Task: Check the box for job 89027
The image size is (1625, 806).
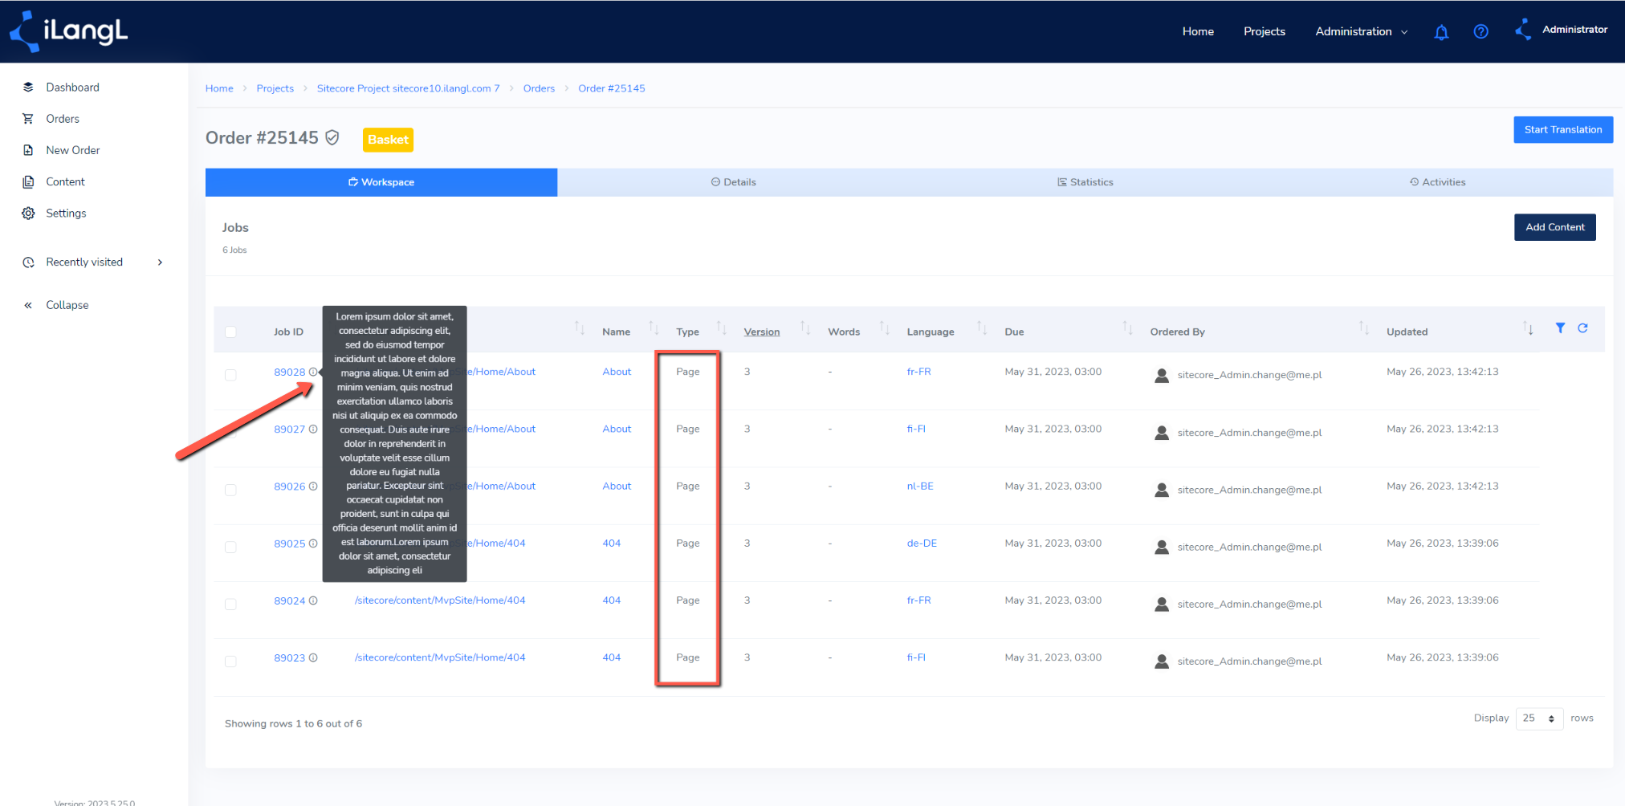Action: [230, 433]
